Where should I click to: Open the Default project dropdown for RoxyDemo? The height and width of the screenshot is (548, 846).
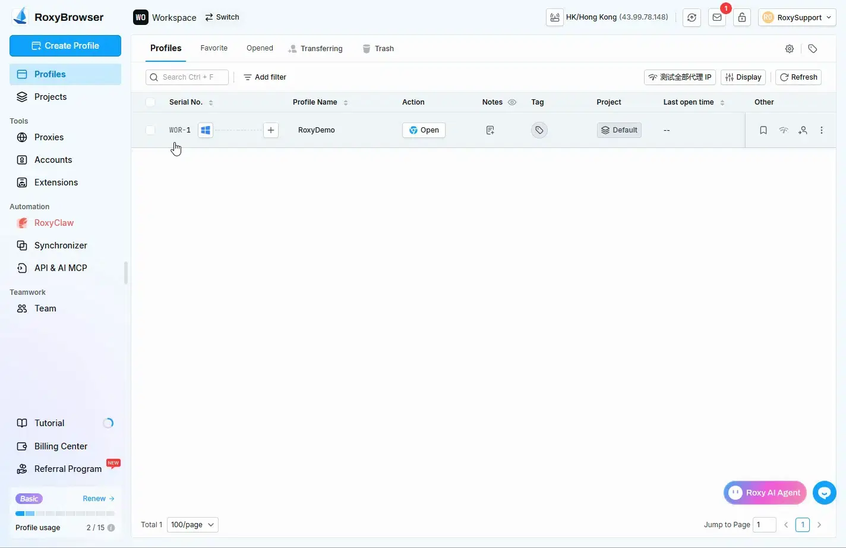[x=619, y=130]
